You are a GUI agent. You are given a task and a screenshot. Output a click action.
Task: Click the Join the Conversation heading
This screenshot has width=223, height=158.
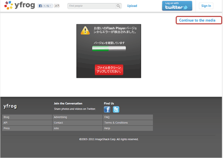(x=68, y=103)
